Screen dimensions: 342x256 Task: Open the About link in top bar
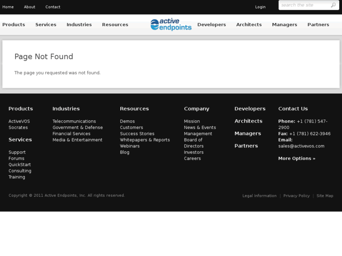[30, 7]
